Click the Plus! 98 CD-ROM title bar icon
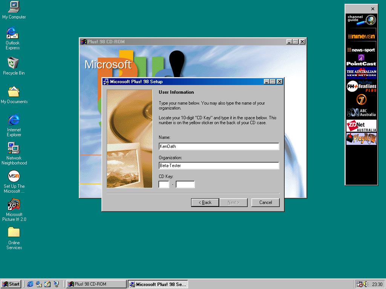Image resolution: width=386 pixels, height=289 pixels. tap(84, 42)
